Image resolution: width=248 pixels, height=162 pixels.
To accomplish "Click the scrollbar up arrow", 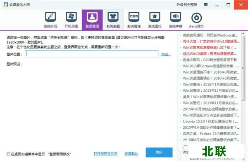I will (243, 33).
